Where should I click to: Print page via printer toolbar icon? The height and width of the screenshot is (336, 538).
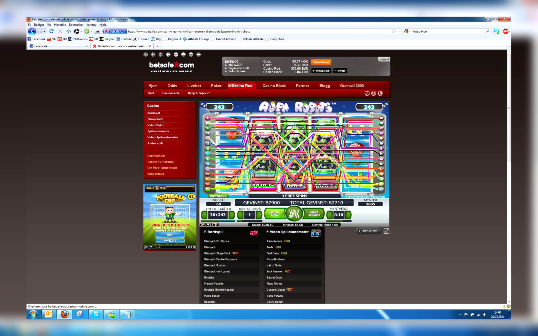pos(97,31)
